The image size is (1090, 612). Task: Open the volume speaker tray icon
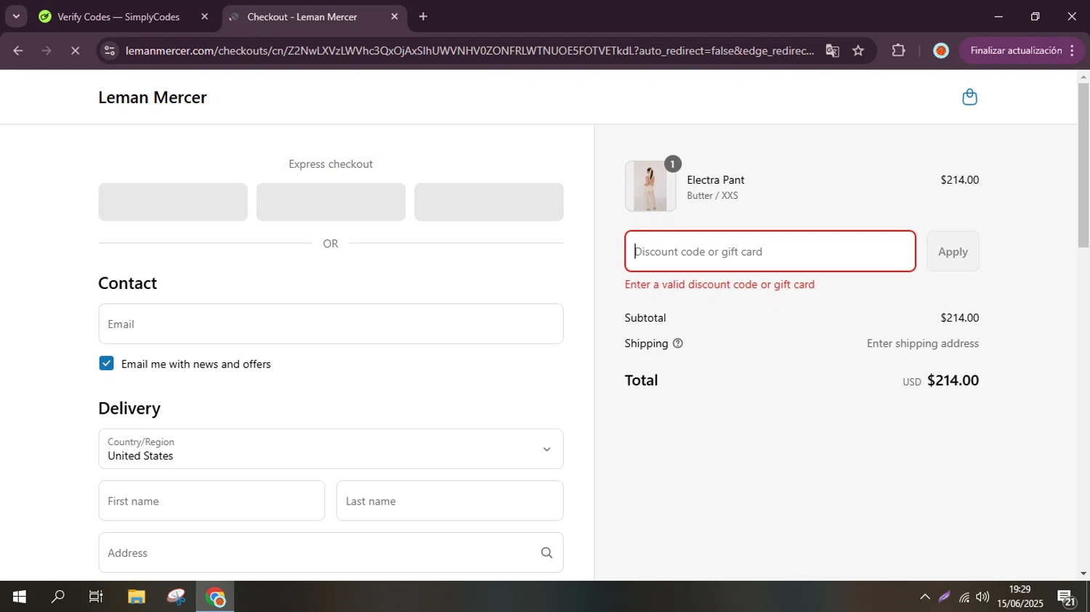[982, 597]
